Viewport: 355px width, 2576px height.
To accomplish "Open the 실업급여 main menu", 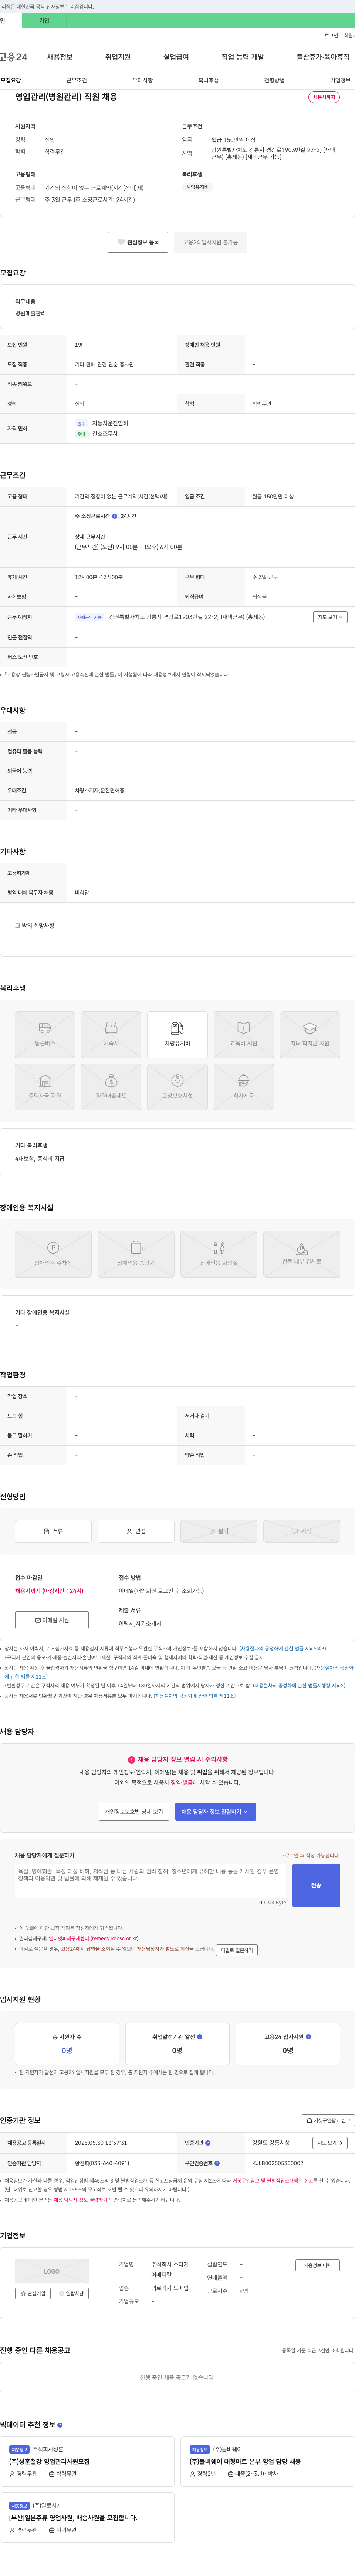I will (x=176, y=57).
